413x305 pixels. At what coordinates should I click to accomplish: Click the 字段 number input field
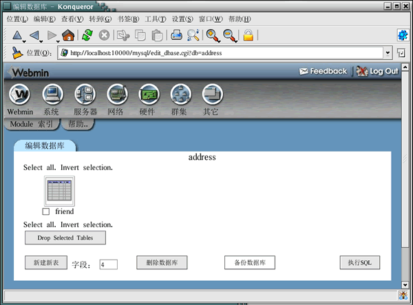click(x=109, y=264)
